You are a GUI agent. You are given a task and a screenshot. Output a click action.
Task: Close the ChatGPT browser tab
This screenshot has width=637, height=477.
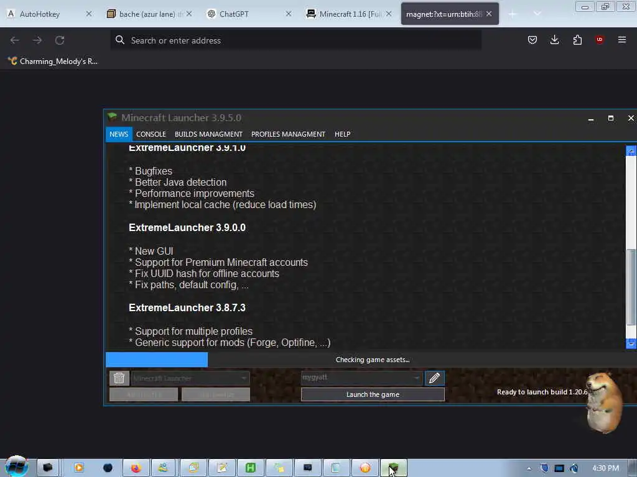(289, 14)
